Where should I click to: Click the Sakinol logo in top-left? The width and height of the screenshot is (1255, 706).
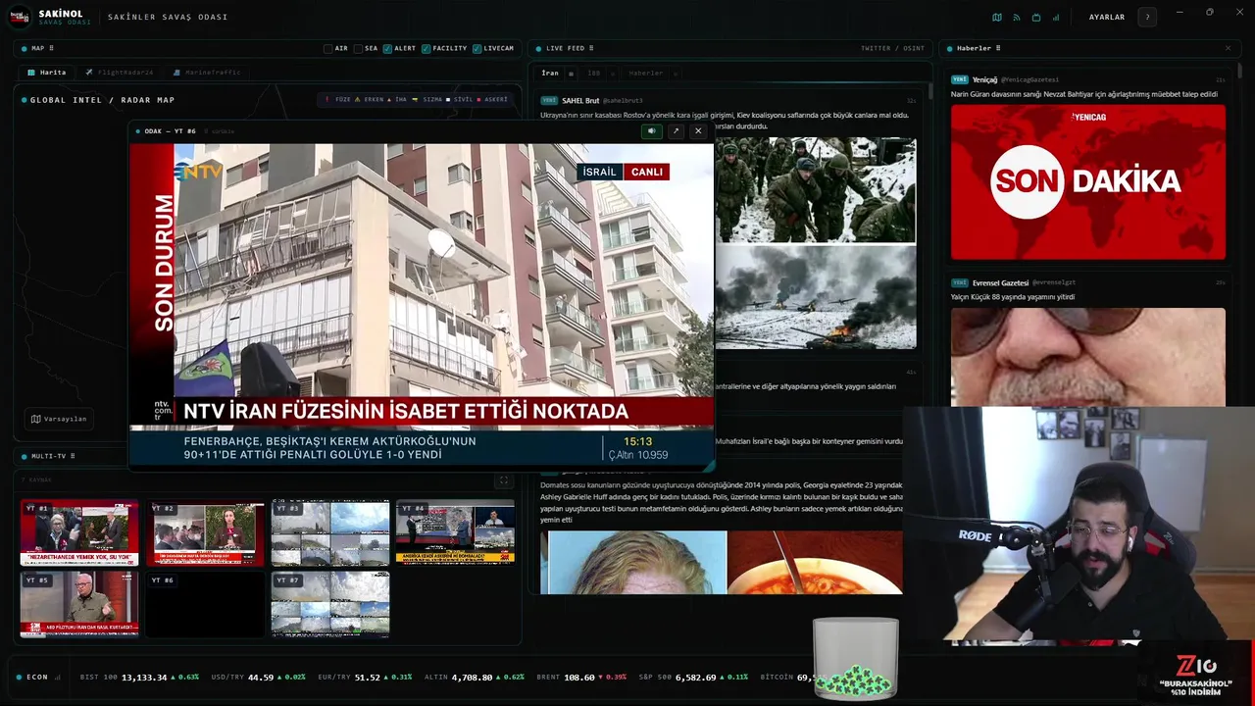(21, 17)
